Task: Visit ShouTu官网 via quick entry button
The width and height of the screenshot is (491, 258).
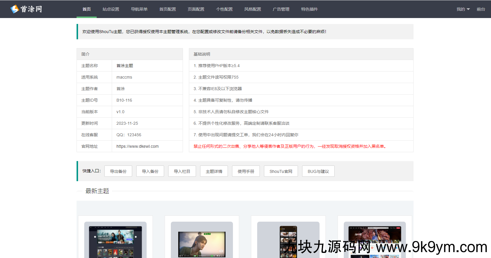Action: pyautogui.click(x=281, y=171)
